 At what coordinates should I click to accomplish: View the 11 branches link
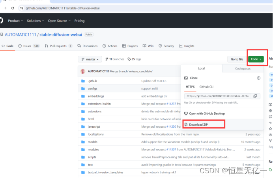tap(115, 59)
